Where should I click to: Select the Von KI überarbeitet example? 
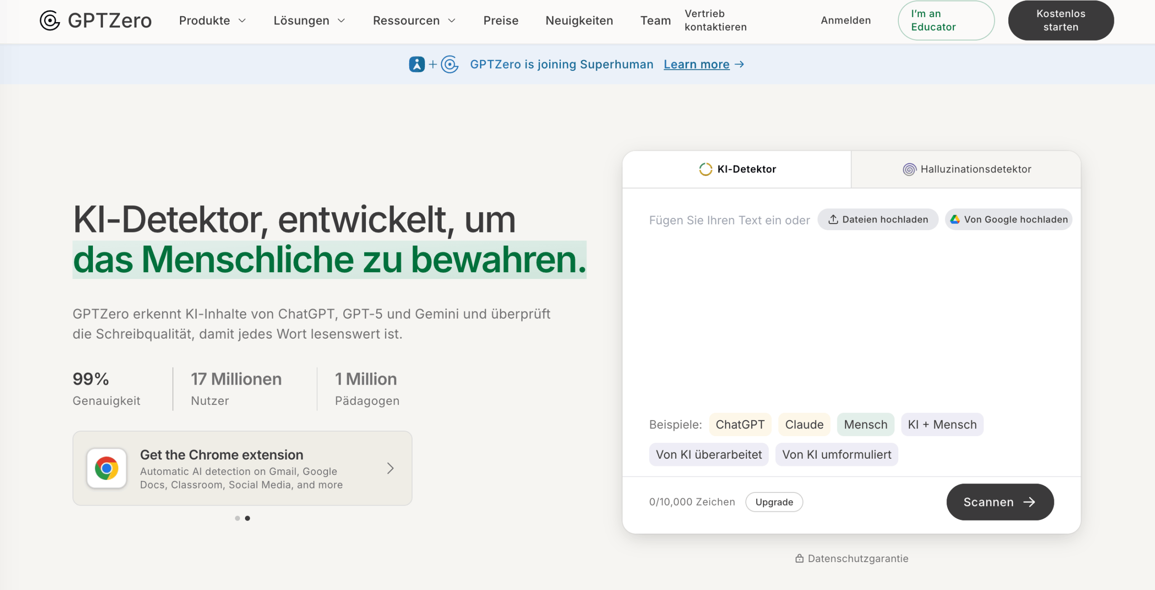coord(709,455)
